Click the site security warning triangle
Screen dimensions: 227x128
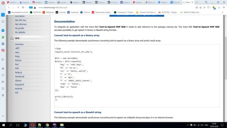coord(35,7)
